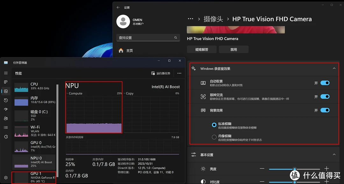The width and height of the screenshot is (344, 184).
Task: Click the 背景效果 background effects icon
Action: point(203,110)
